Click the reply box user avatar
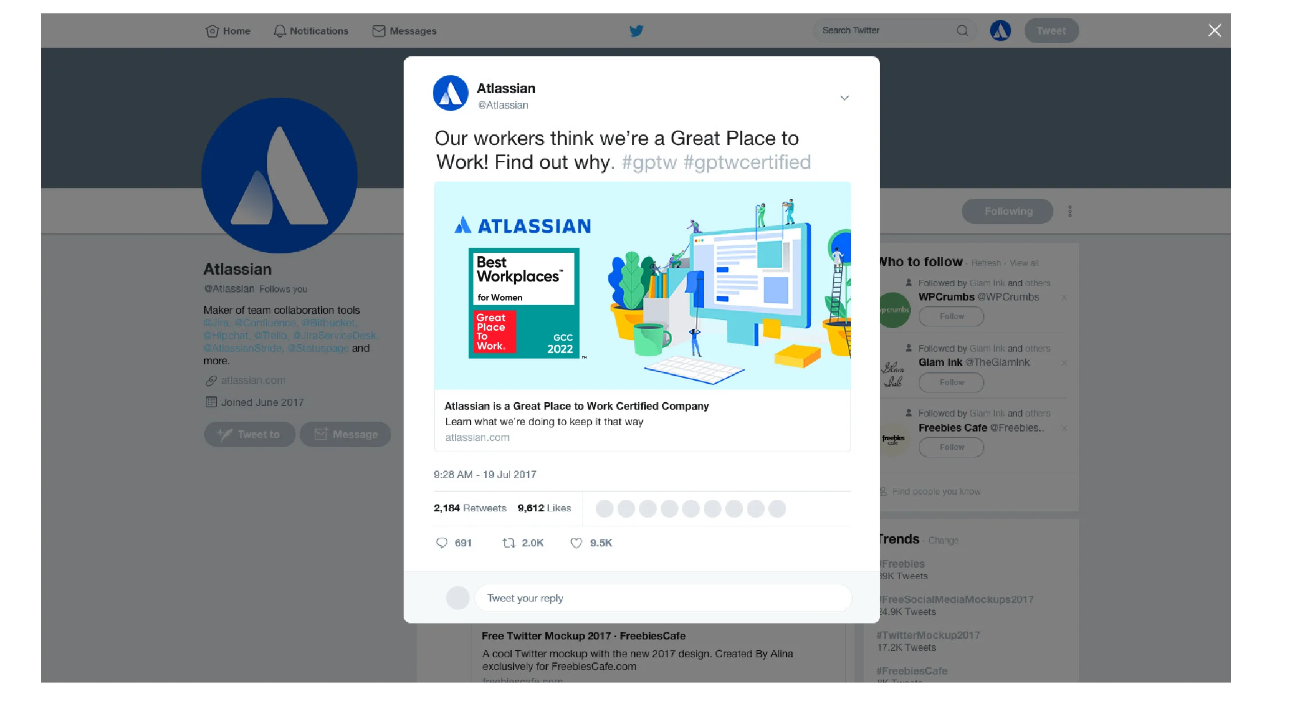This screenshot has height=709, width=1307. (458, 598)
